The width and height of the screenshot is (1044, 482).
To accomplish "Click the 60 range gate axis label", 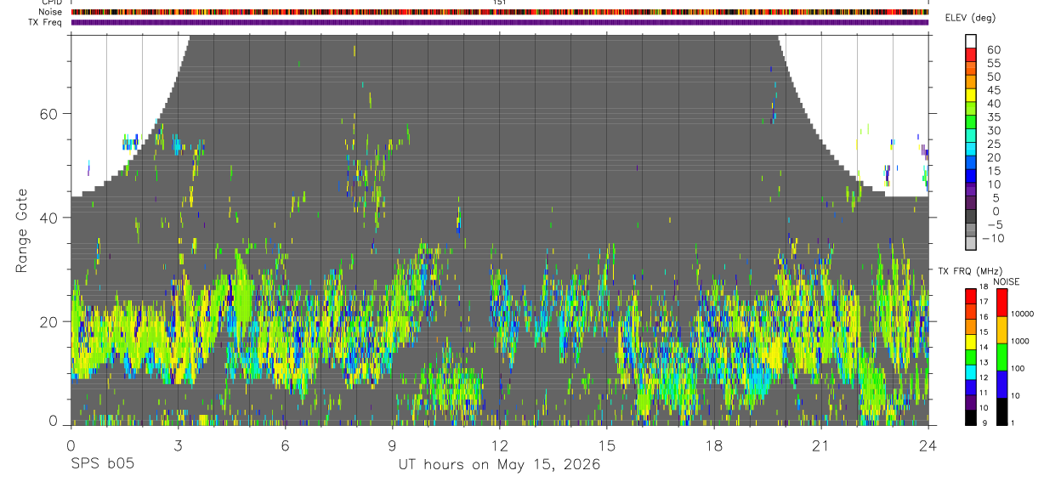I will pos(50,114).
